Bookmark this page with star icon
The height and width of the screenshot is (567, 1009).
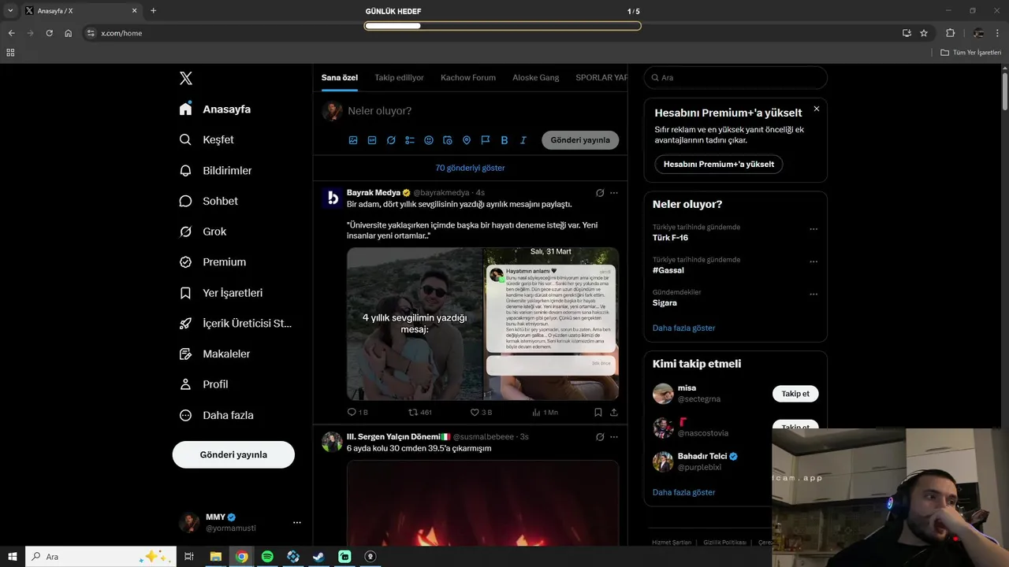pyautogui.click(x=924, y=33)
